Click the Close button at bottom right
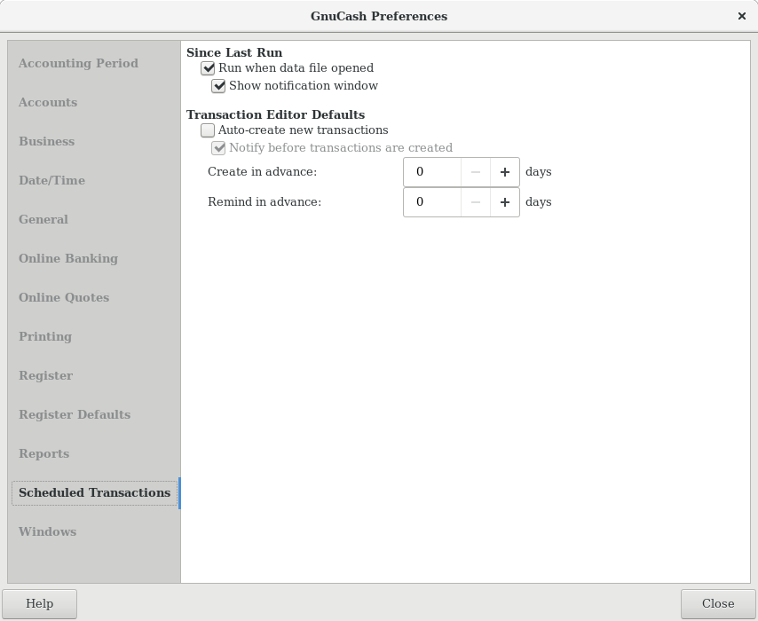 (718, 603)
